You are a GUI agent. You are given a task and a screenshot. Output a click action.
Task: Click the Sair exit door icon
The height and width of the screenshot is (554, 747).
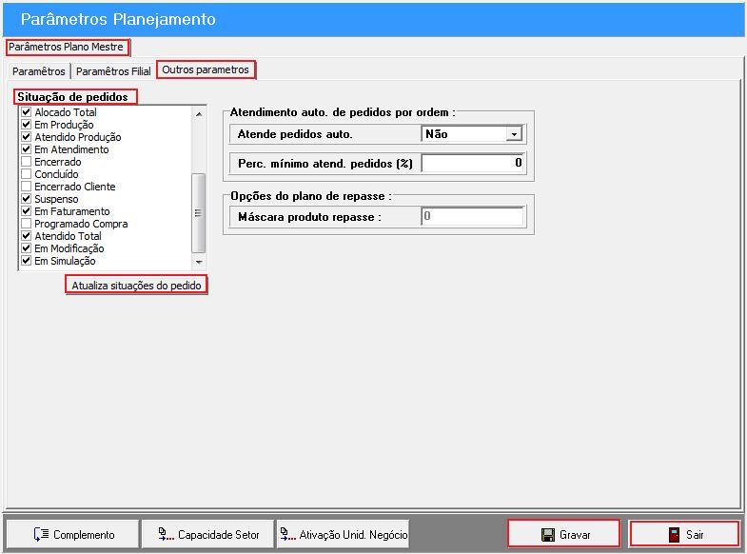(674, 535)
